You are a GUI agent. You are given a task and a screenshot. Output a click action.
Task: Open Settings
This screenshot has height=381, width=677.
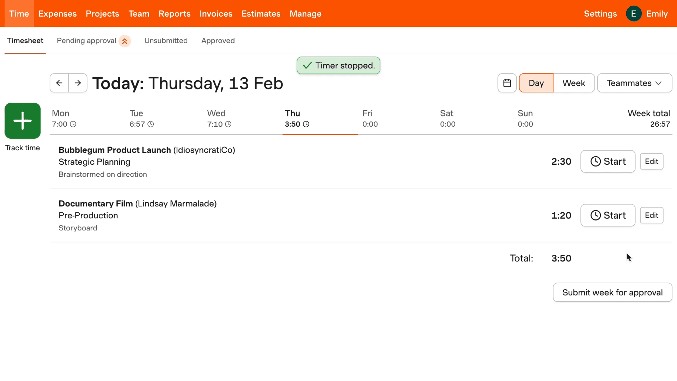(x=600, y=14)
